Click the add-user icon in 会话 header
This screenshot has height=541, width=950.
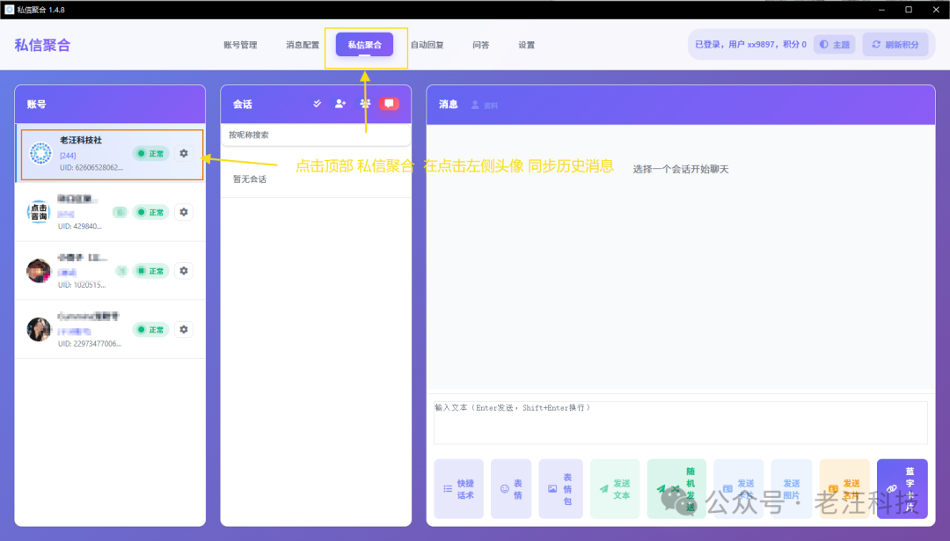(340, 104)
